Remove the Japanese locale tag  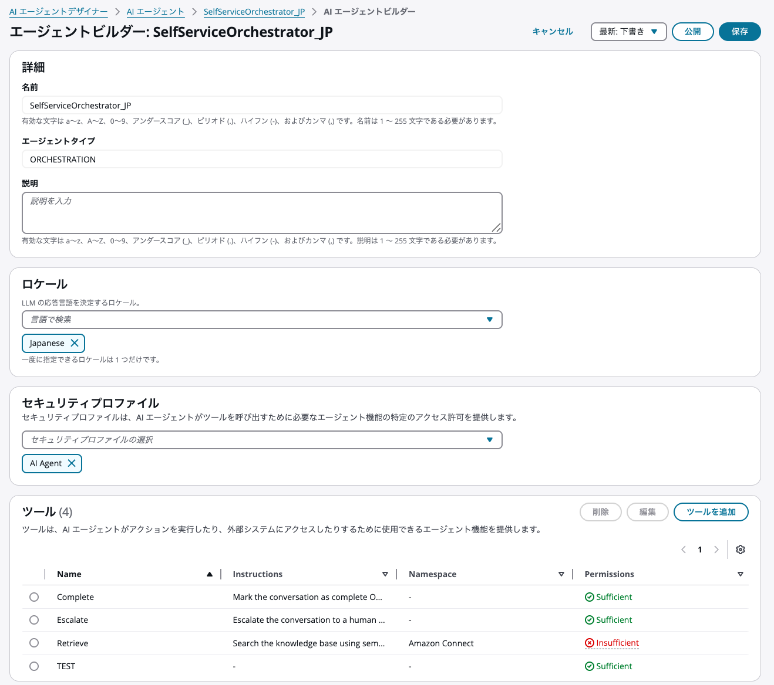pyautogui.click(x=75, y=343)
